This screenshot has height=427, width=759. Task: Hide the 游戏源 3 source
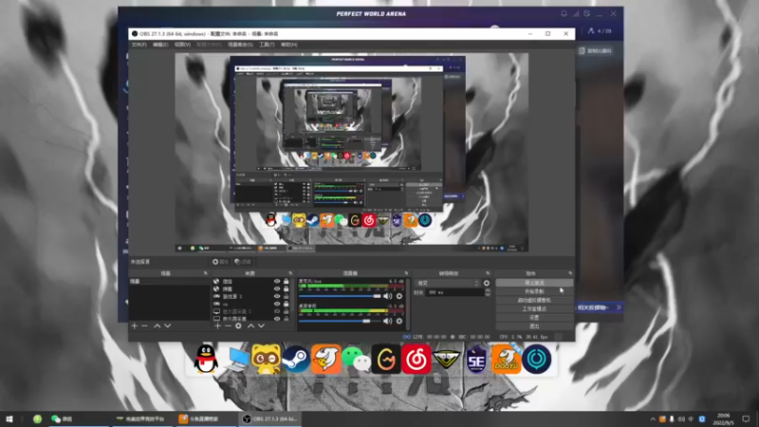pos(277,296)
